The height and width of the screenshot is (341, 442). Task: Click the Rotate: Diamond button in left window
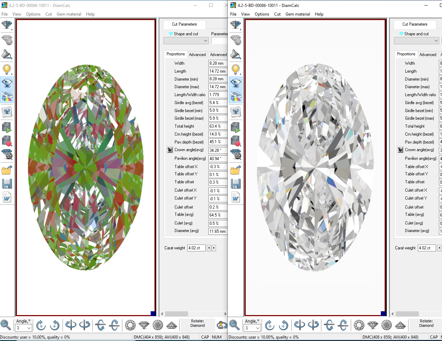[x=197, y=325]
